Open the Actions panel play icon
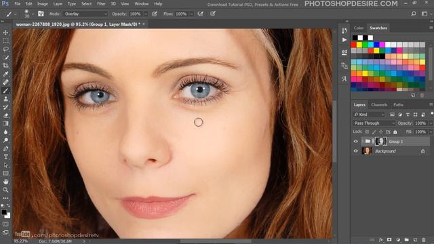434x244 pixels. [344, 40]
